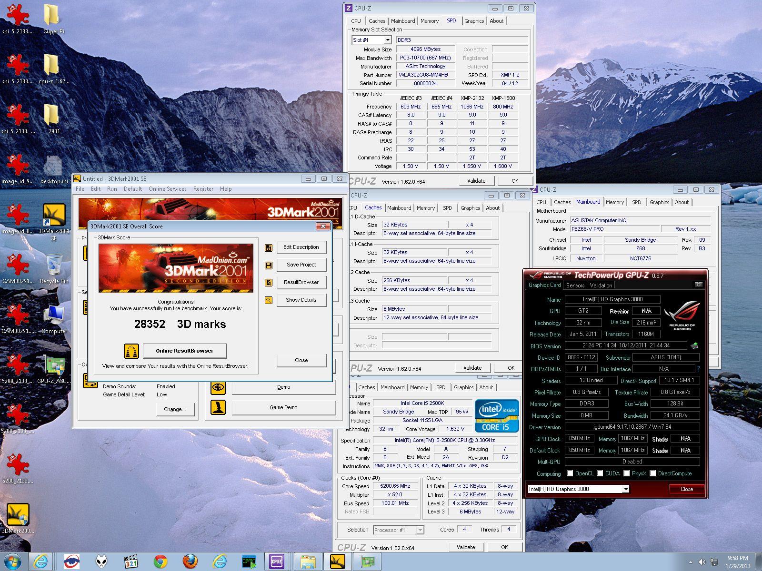The image size is (762, 571).
Task: Select the image_id_8 desktop file
Action: pos(18,219)
